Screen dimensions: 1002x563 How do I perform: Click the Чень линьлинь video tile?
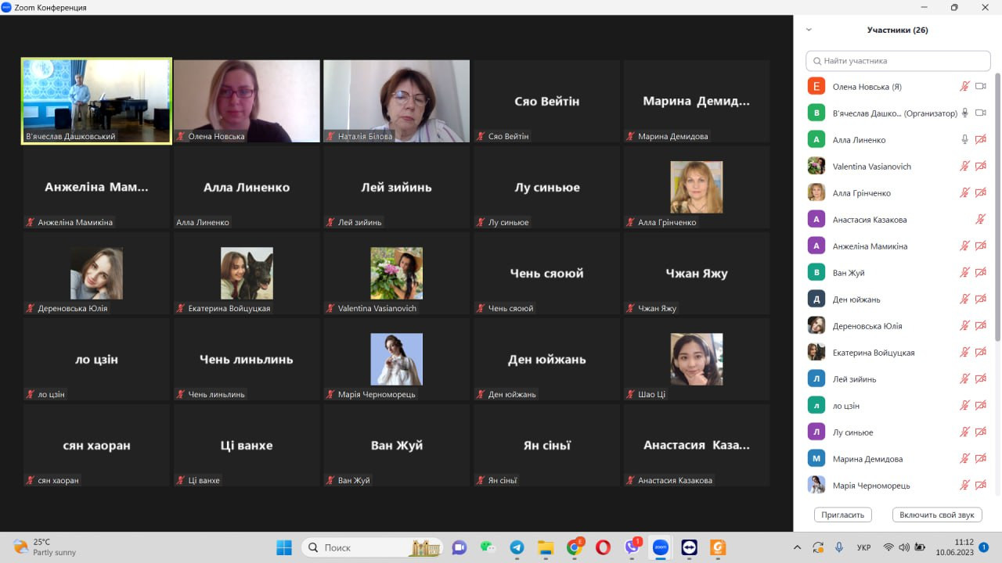(x=247, y=359)
